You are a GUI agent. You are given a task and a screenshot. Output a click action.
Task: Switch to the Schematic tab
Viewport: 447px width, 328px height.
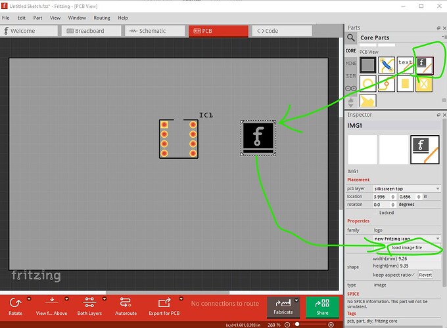click(x=154, y=31)
